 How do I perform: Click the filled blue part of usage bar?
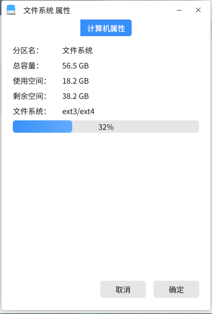43,127
